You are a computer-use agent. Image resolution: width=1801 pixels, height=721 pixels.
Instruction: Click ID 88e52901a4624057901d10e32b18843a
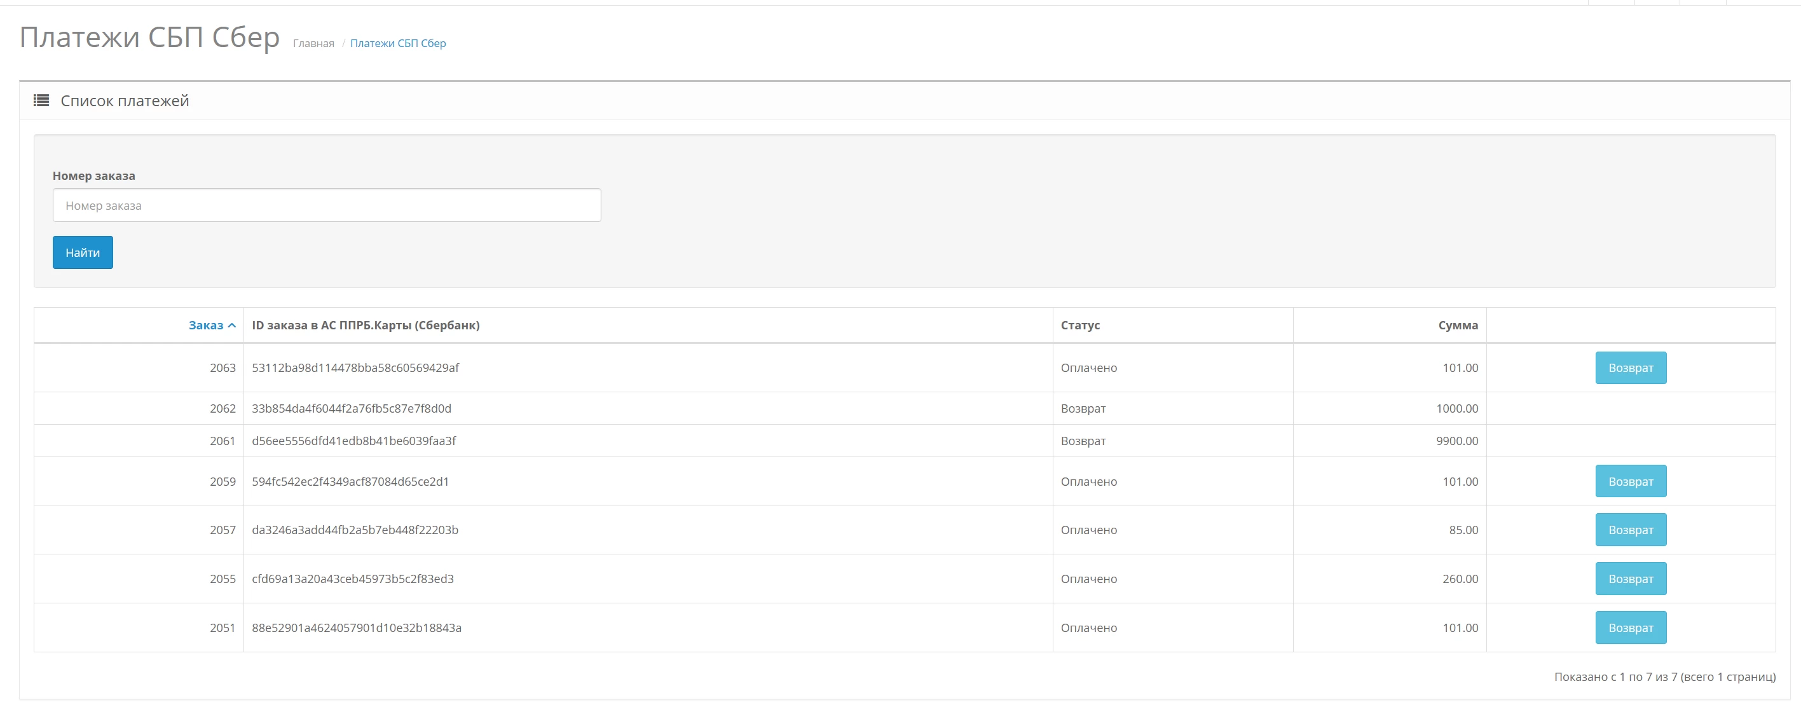point(357,628)
